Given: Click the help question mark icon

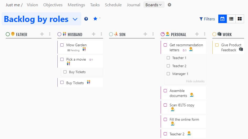Looking at the screenshot, I should (86, 19).
